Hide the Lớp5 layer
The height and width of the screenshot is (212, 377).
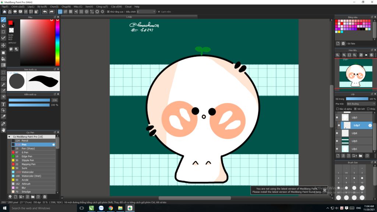(x=337, y=141)
